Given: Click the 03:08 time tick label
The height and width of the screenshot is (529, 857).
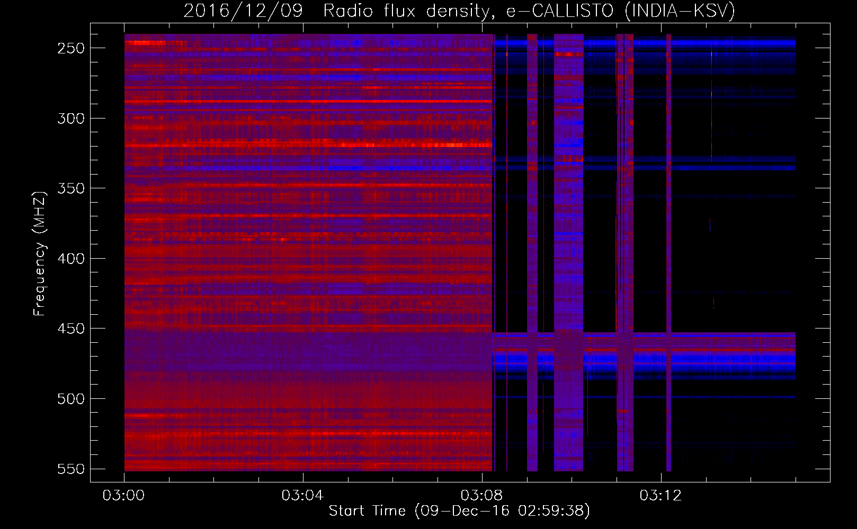Looking at the screenshot, I should 481,496.
